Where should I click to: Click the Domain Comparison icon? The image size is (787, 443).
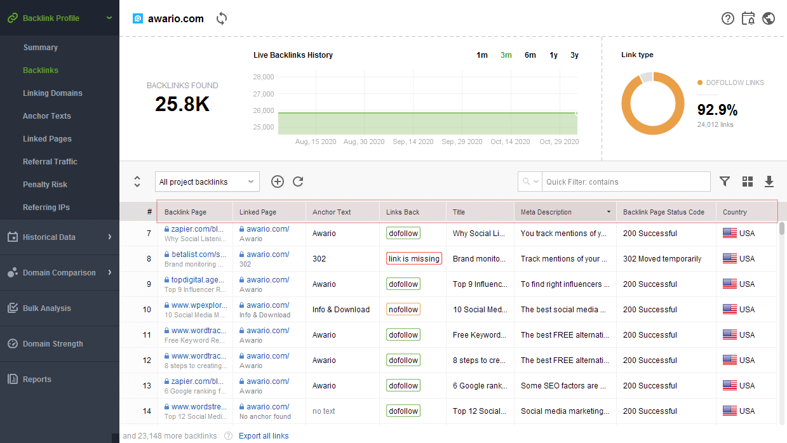coord(12,272)
